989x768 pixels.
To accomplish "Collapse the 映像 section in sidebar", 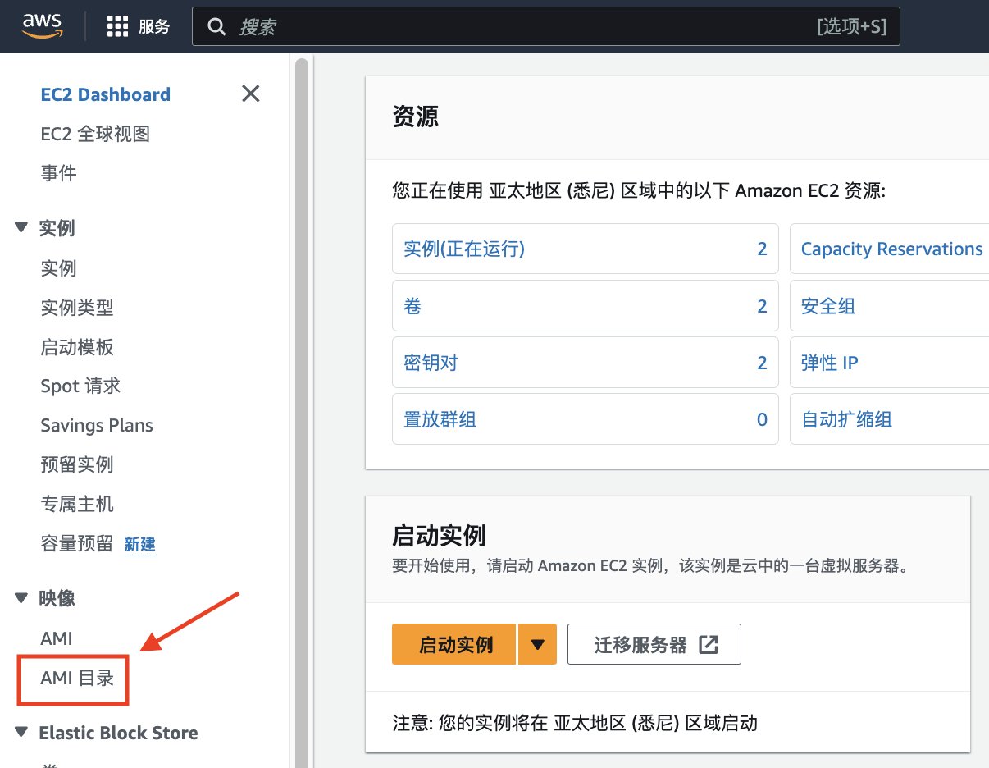I will pos(21,598).
